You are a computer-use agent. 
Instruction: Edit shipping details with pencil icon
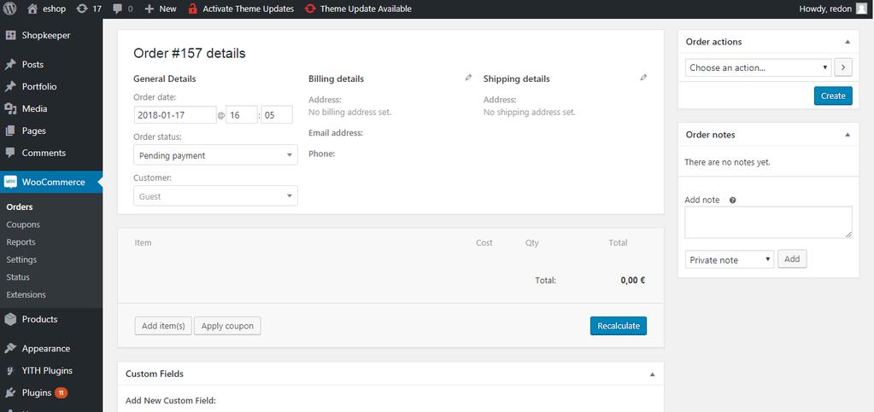click(x=644, y=78)
